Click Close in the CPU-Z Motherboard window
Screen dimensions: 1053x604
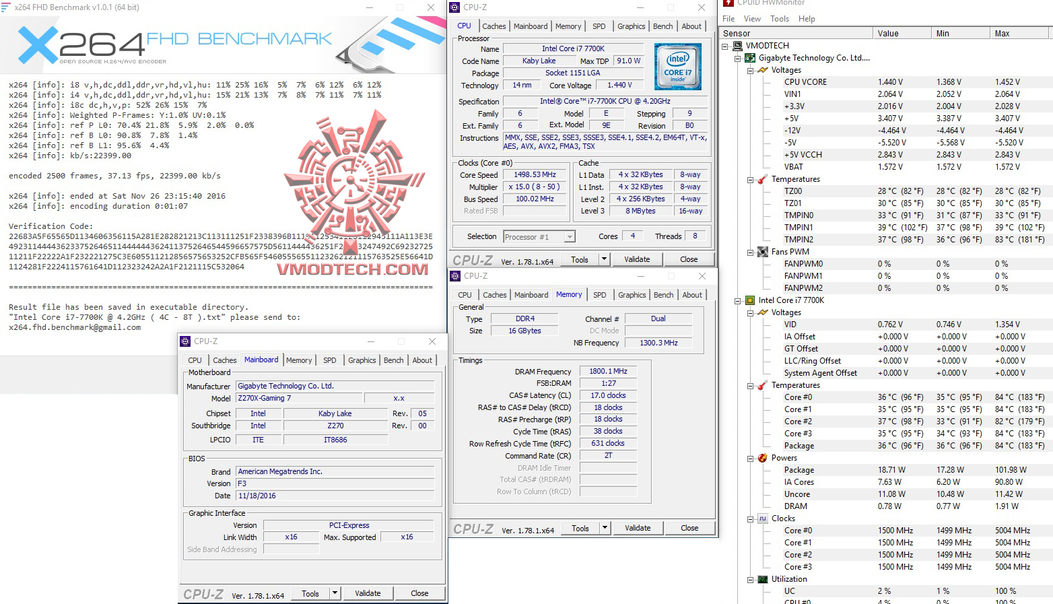(x=419, y=593)
